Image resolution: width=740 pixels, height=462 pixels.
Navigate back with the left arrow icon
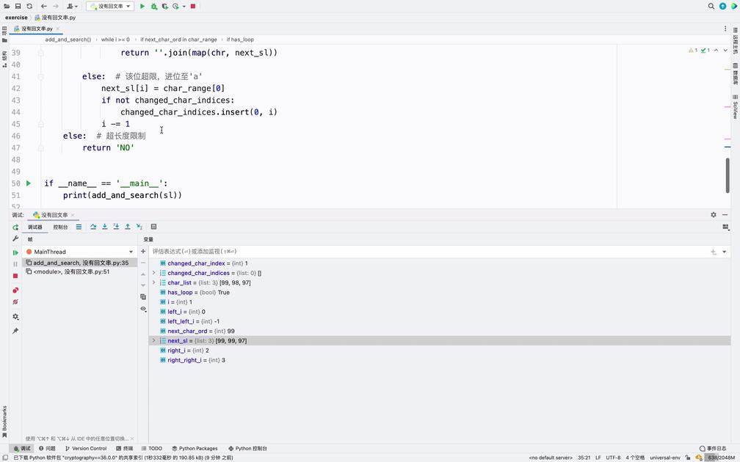[x=44, y=6]
